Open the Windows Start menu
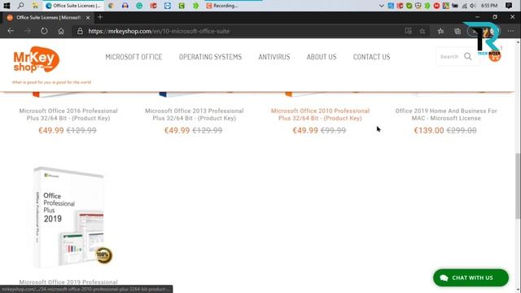The width and height of the screenshot is (521, 293). click(7, 6)
